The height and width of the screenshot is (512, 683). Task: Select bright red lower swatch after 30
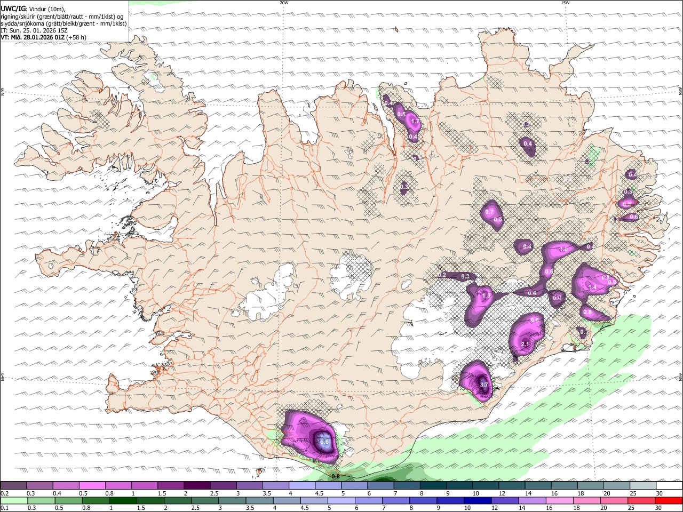point(669,500)
